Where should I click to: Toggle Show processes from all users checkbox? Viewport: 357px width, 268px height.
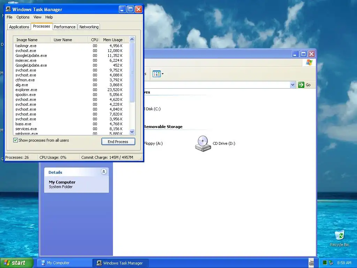(15, 140)
